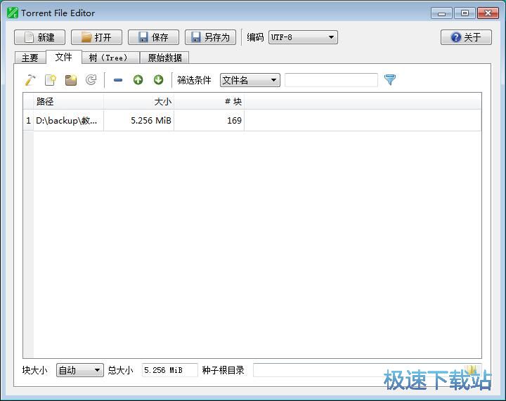Maximize the Torrent File Editor window
The width and height of the screenshot is (506, 401).
click(x=465, y=13)
